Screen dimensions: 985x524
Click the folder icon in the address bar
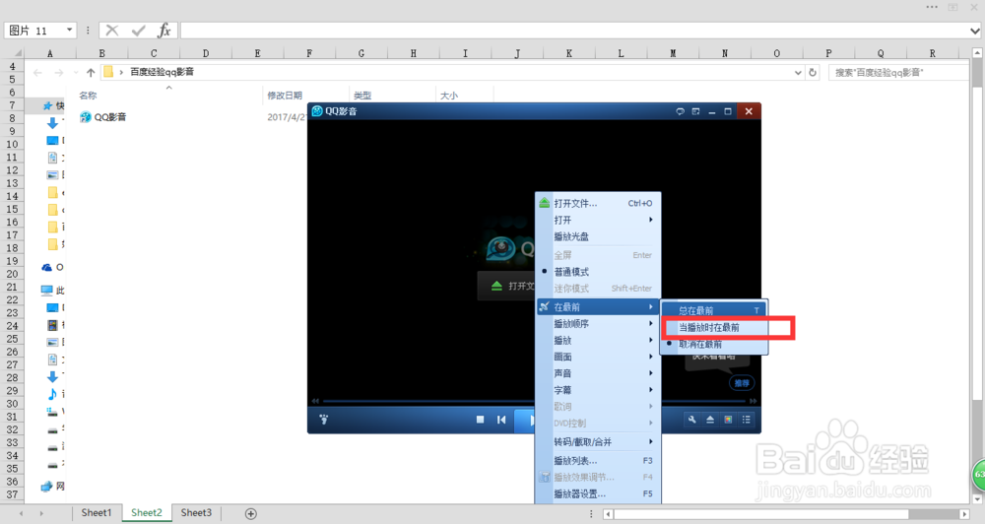[x=108, y=72]
